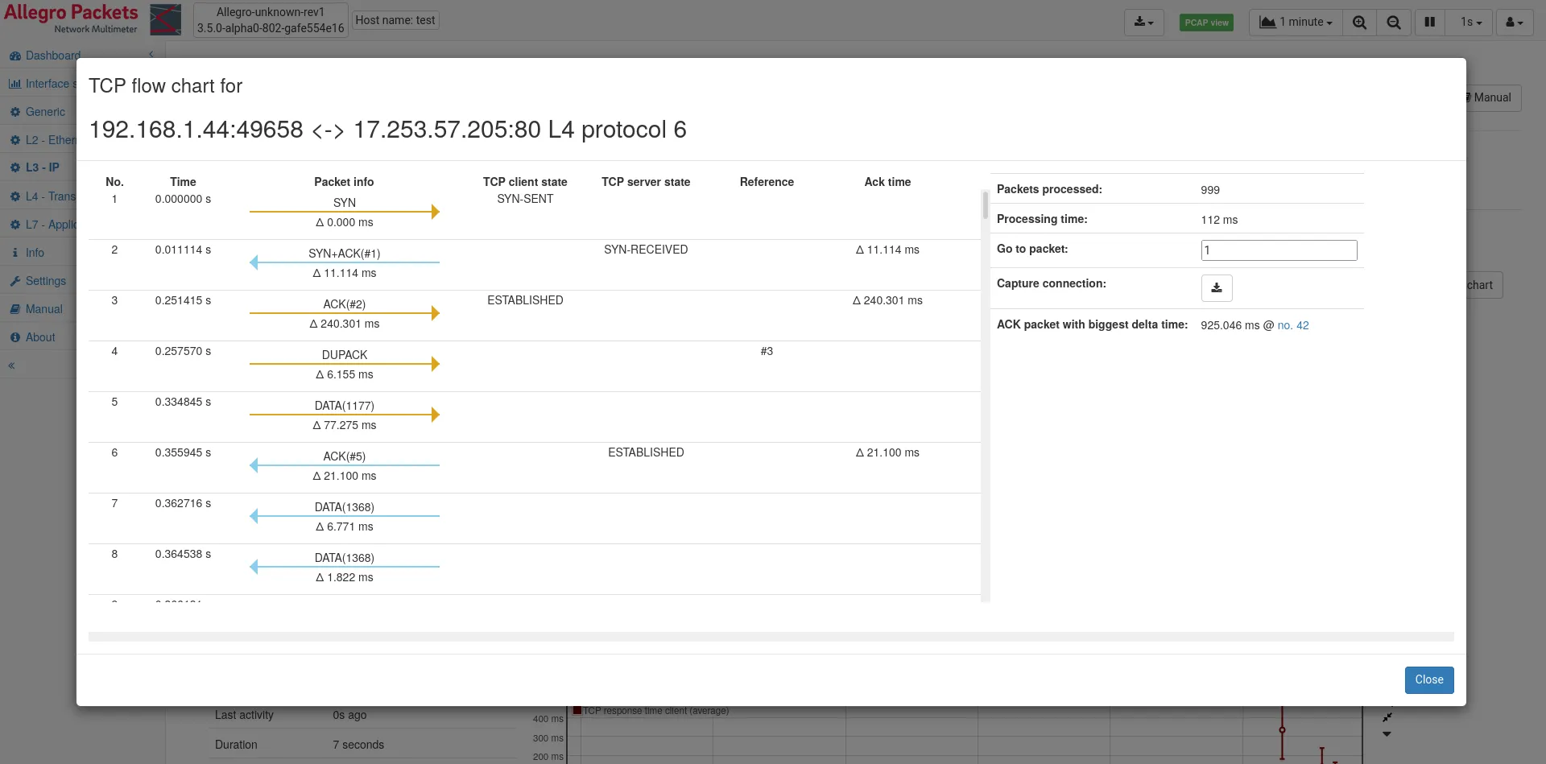Click the vertical scrollbar of packet list
1546x764 pixels.
(985, 205)
